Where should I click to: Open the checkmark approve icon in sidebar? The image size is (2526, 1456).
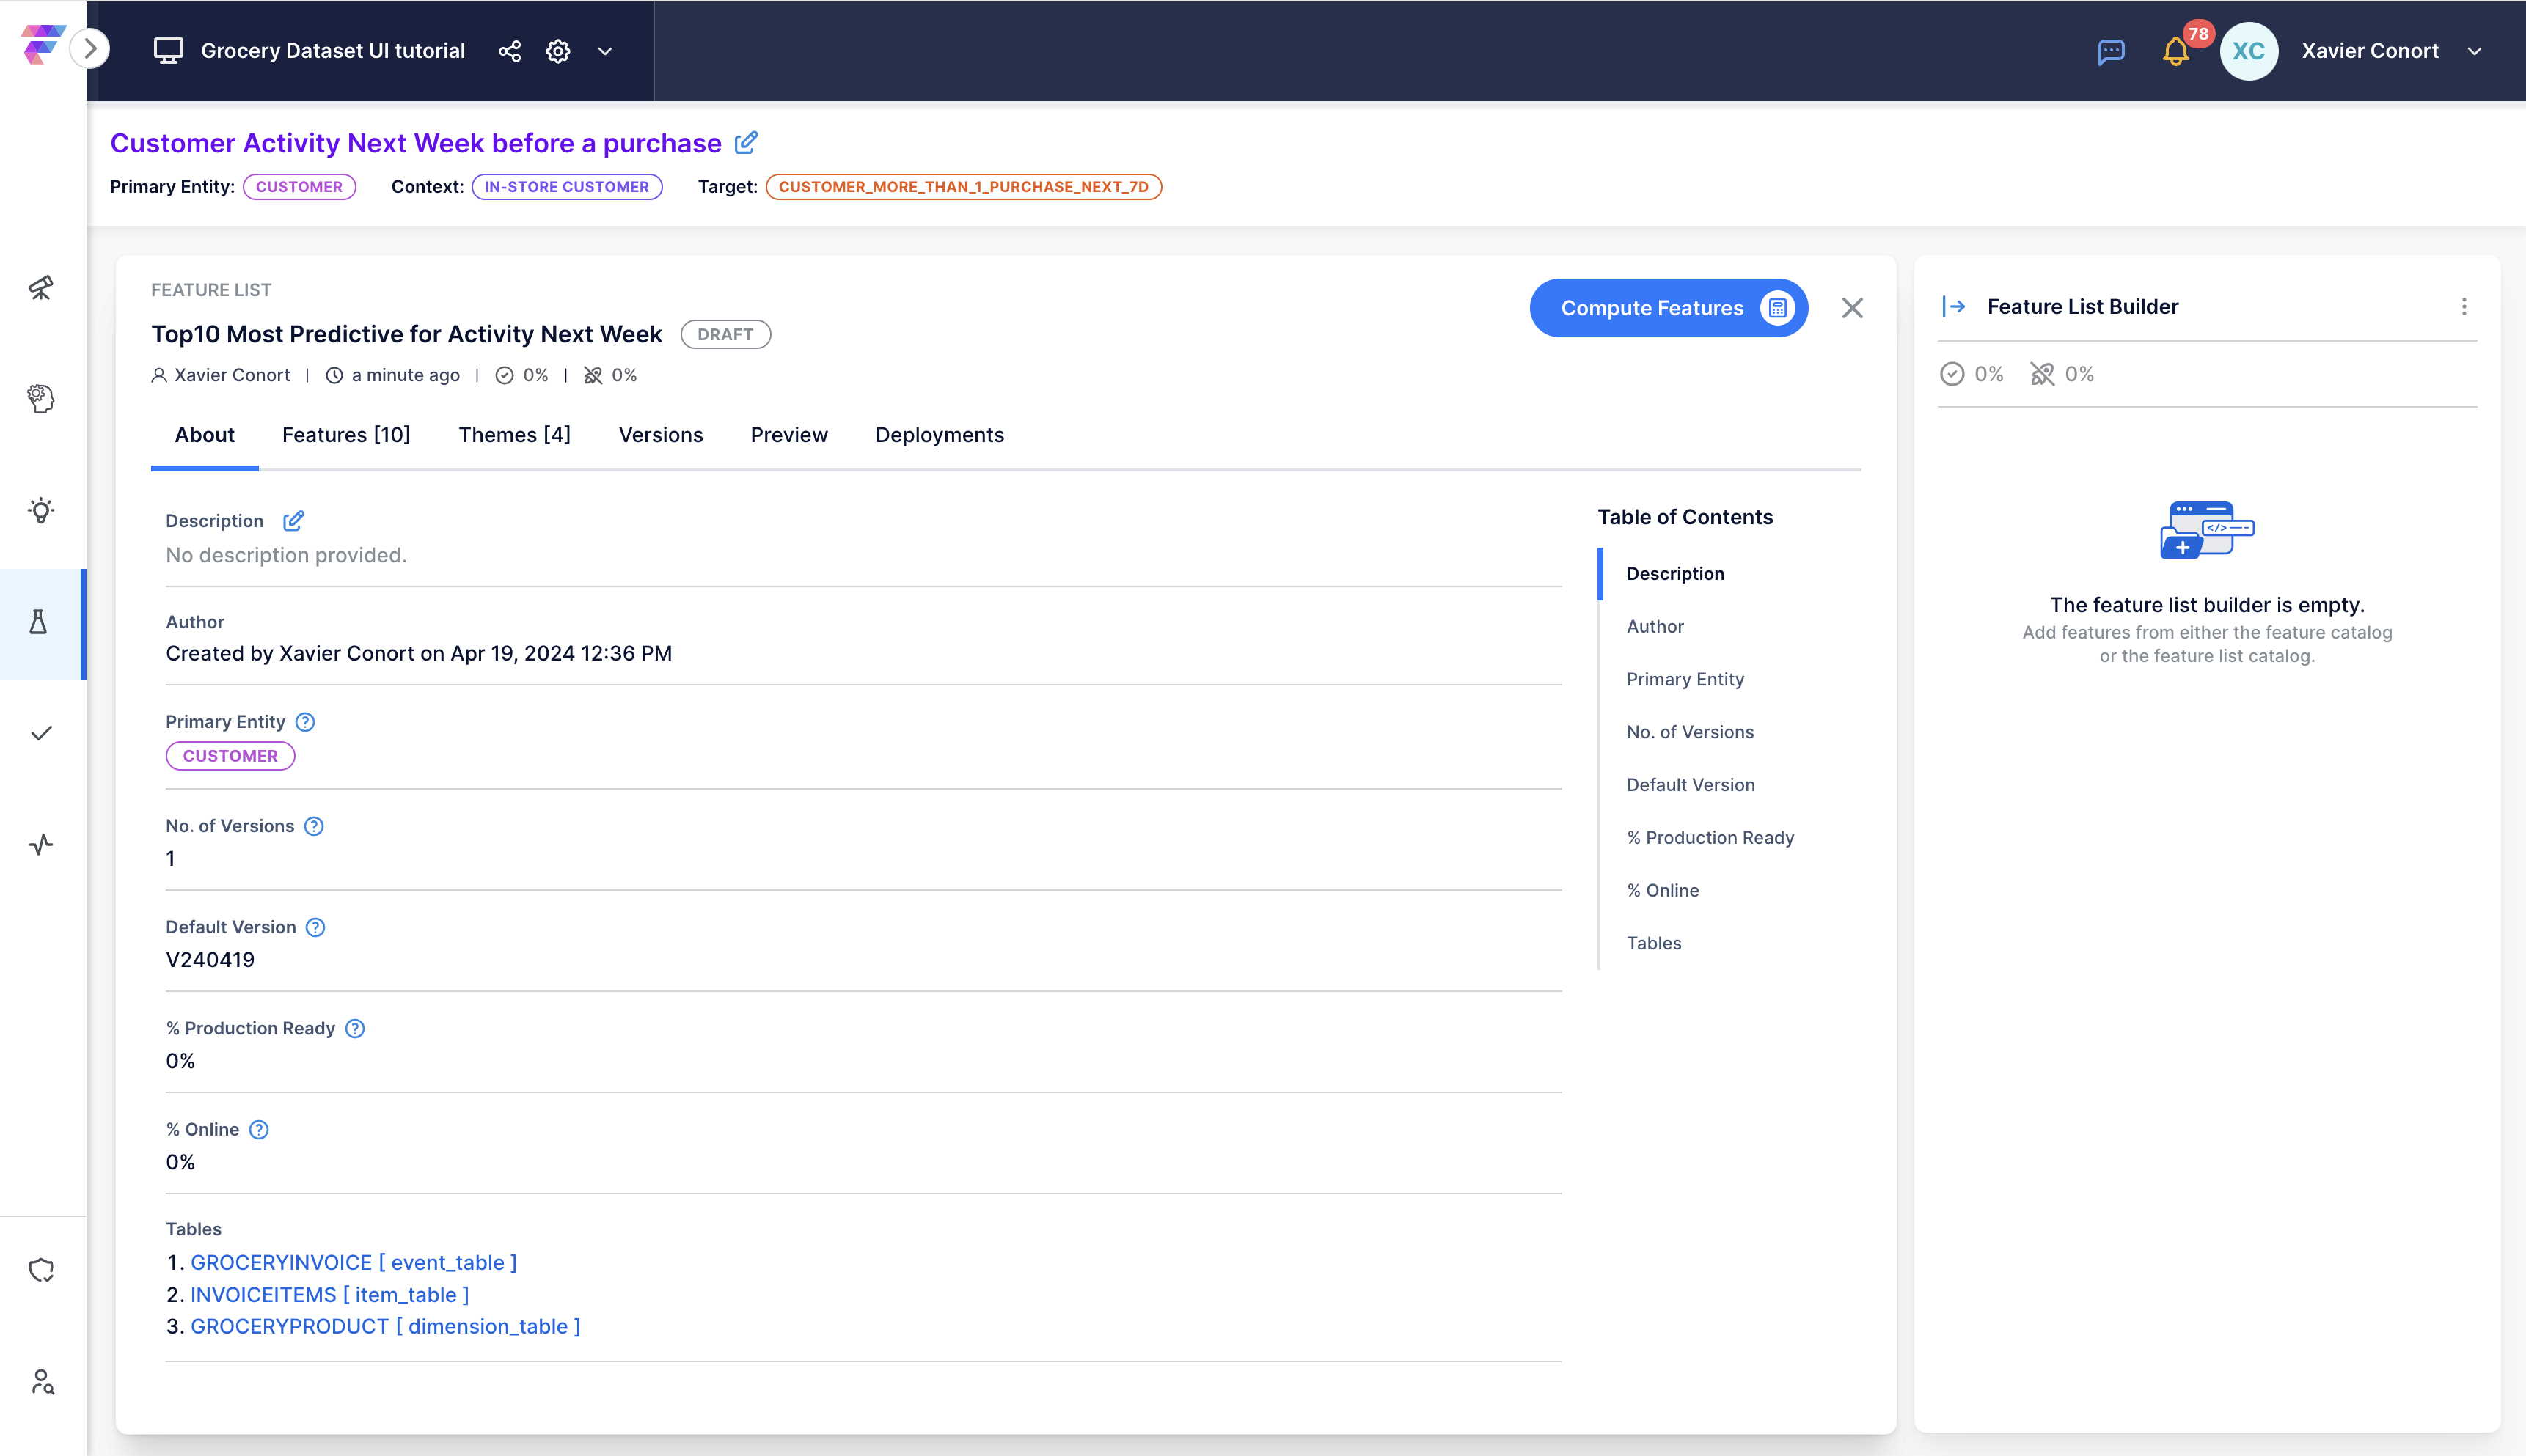click(41, 733)
